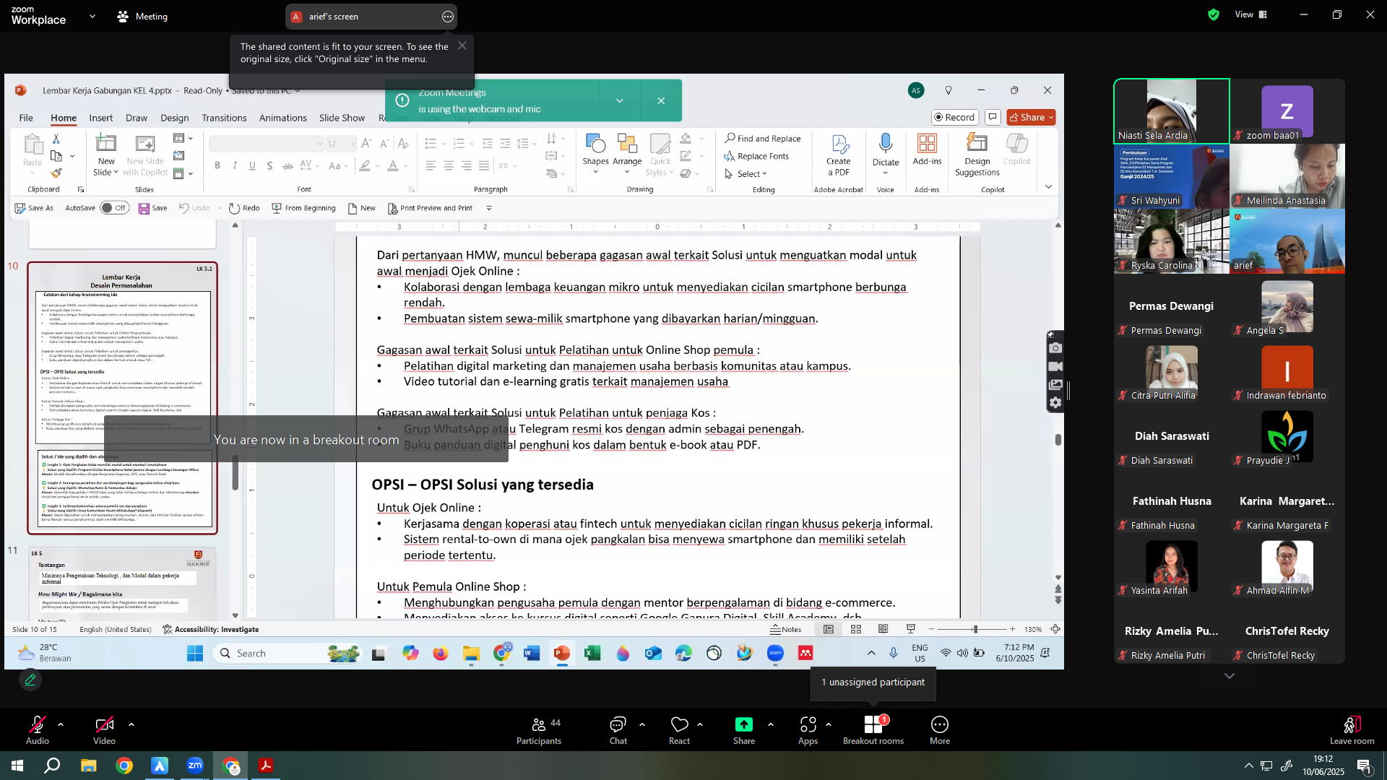Screen dimensions: 1387x780
Task: Click the Slide Sorter view icon
Action: pos(856,629)
